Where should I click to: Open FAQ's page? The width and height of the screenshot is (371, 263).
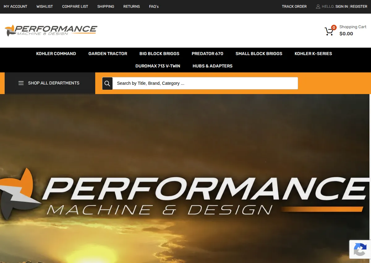(x=154, y=6)
